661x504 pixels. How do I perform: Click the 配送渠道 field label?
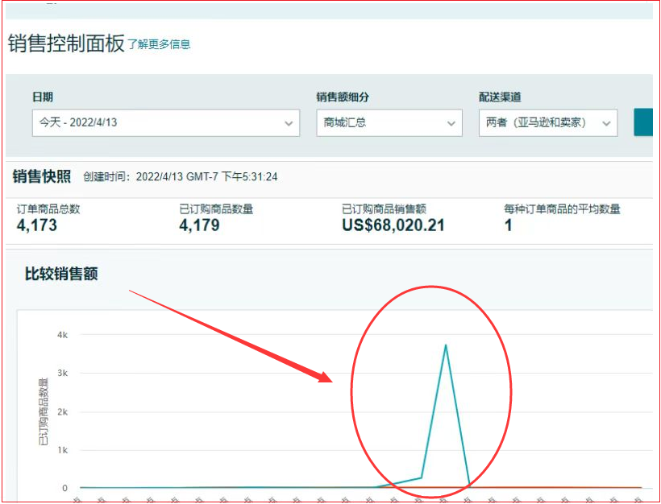pyautogui.click(x=500, y=97)
